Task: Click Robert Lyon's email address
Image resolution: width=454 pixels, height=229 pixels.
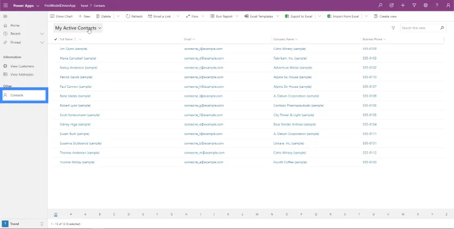Action: 204,105
